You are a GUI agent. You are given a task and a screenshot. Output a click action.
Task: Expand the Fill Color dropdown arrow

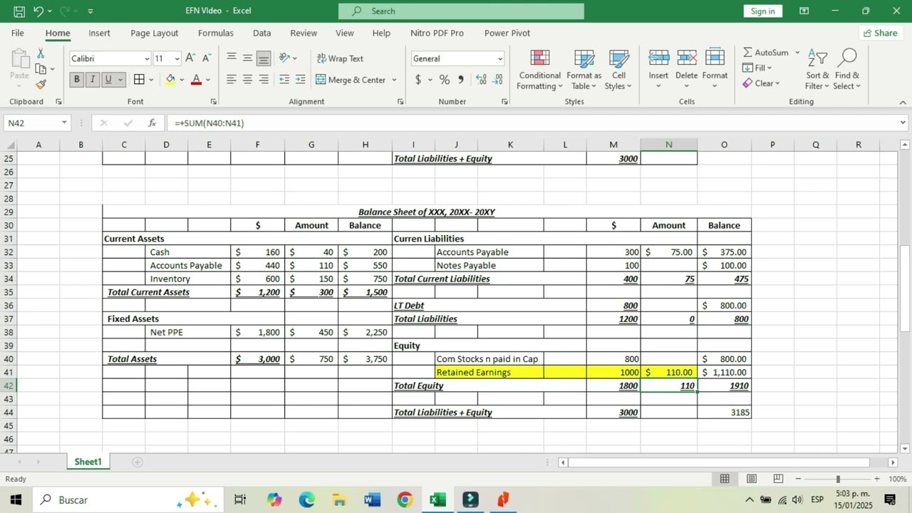click(182, 80)
